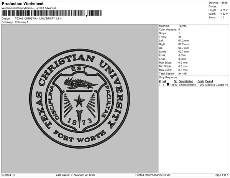Click the 'Color changes:' label
Screen dimensions: 230x178
pos(168,30)
